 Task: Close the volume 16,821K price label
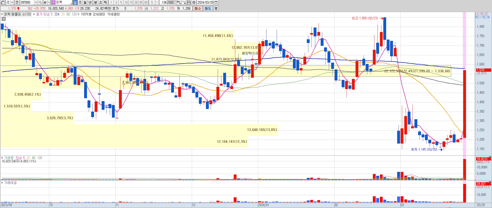(490, 157)
